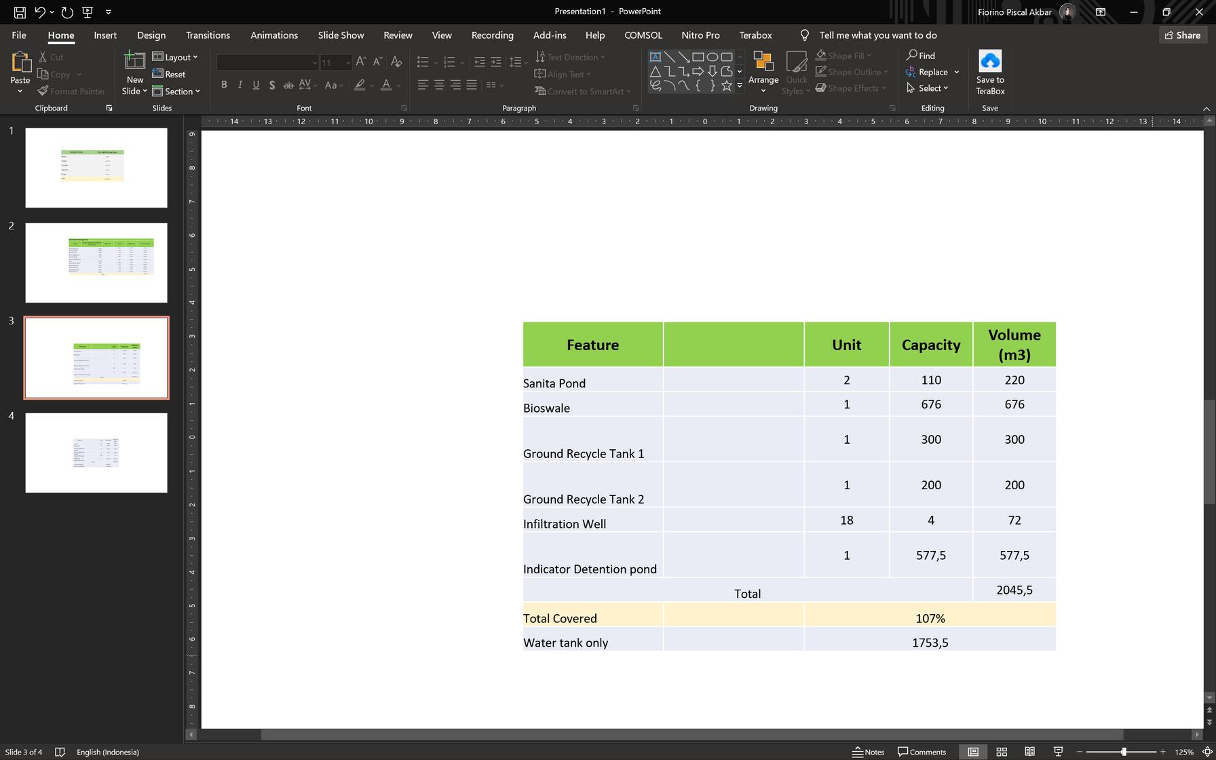Select the slide 2 thumbnail
The height and width of the screenshot is (760, 1216).
[96, 263]
